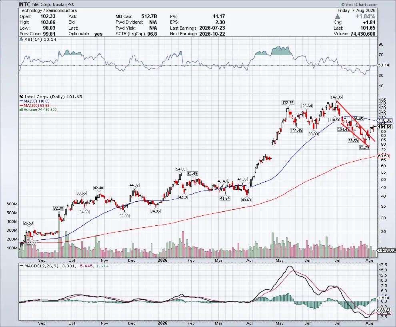Click the Next Earnings date 2026-10-22
The image size is (396, 327).
pos(212,34)
